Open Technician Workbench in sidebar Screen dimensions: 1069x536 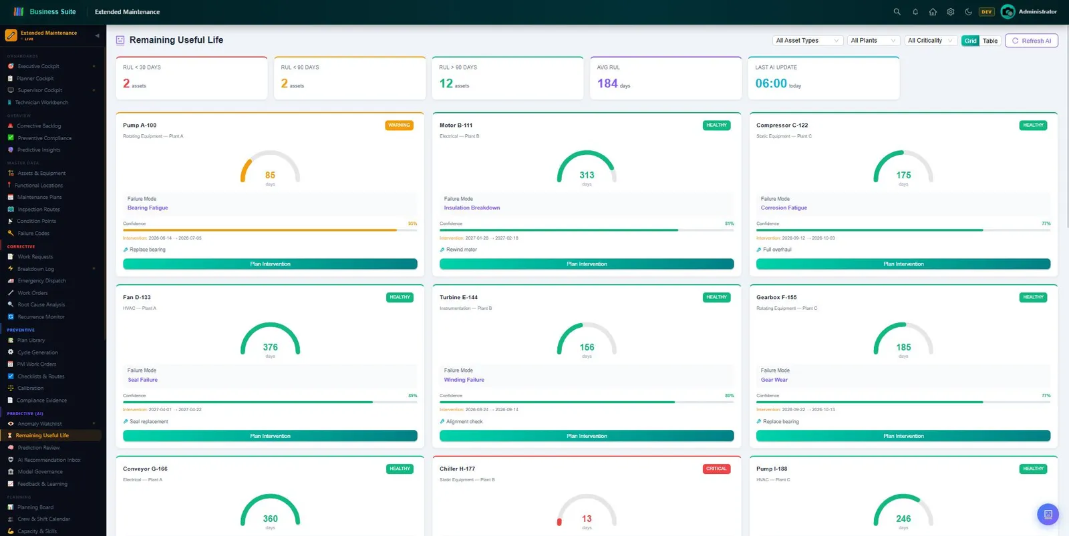(x=41, y=103)
